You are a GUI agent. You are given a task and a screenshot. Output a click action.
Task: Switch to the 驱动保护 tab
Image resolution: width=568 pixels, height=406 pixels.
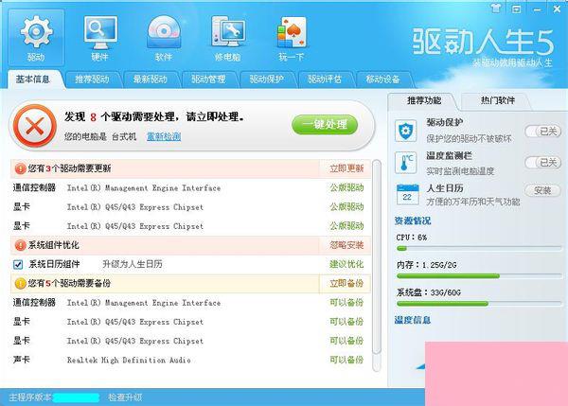pos(266,79)
